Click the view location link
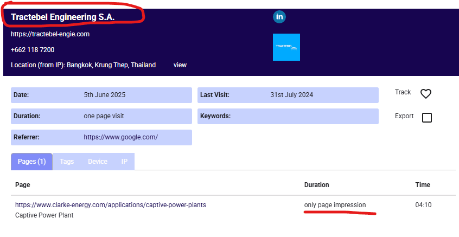 coord(180,65)
